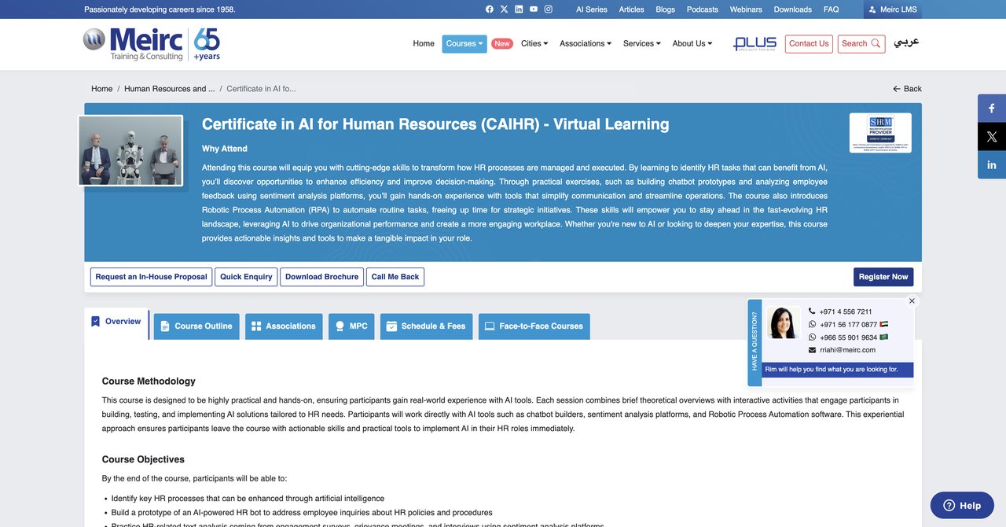Expand the Courses dropdown menu

point(464,44)
